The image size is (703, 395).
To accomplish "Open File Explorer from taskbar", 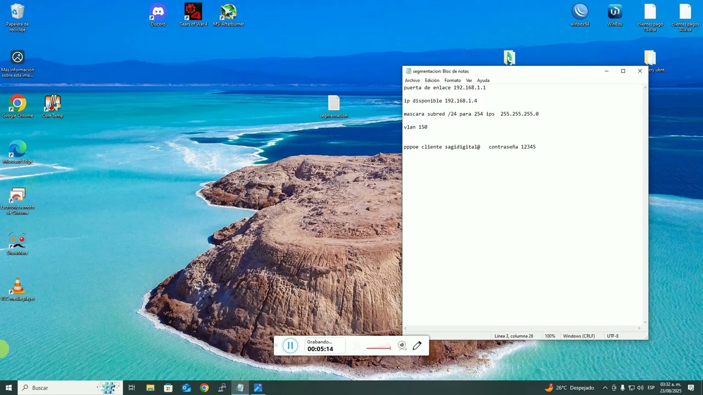I will tap(150, 388).
